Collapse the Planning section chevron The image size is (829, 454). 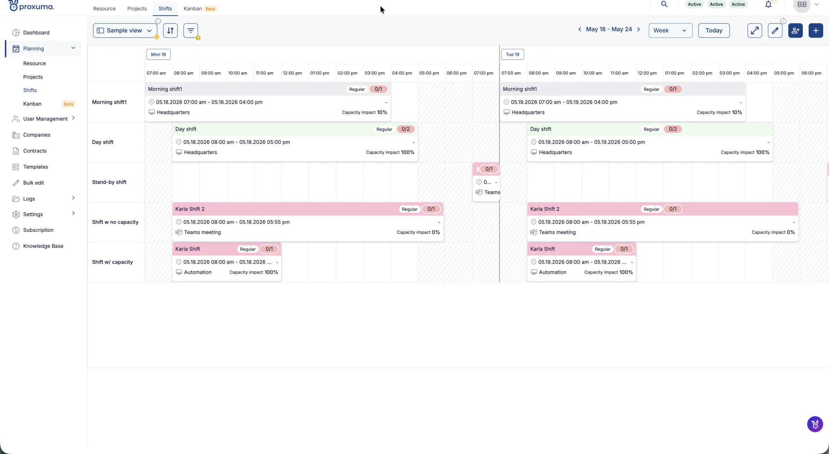click(x=73, y=48)
